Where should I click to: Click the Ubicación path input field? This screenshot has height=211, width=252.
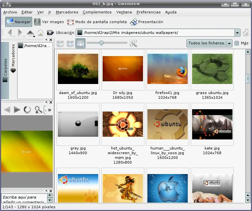click(155, 33)
